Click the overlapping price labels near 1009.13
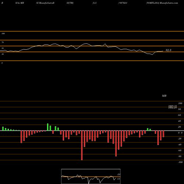Image resolution: width=184 pixels, height=184 pixels. coord(173,107)
